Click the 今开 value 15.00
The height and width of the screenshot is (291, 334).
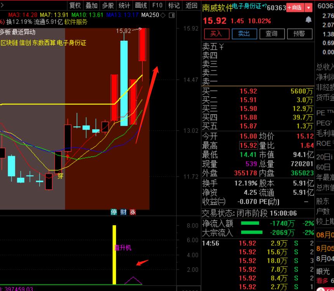pyautogui.click(x=248, y=136)
